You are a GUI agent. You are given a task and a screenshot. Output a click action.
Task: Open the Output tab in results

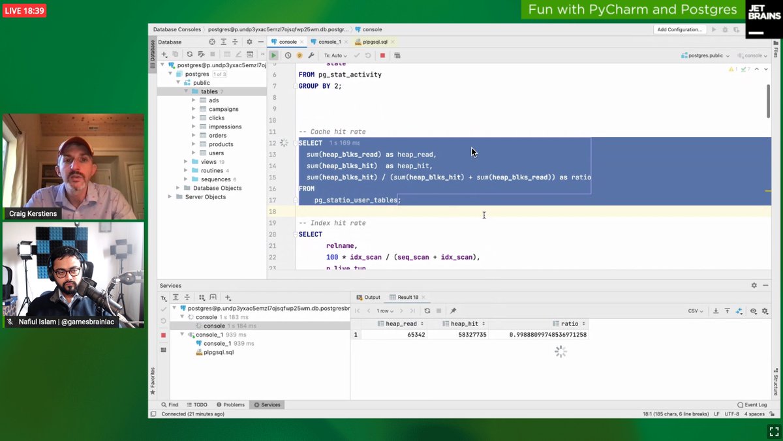click(x=369, y=297)
